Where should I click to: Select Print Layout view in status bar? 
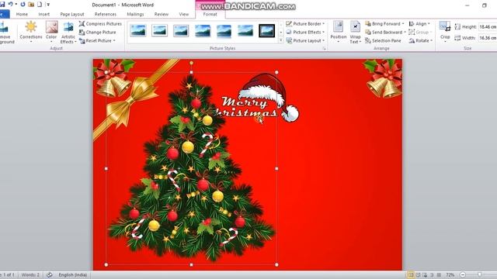[x=411, y=275]
